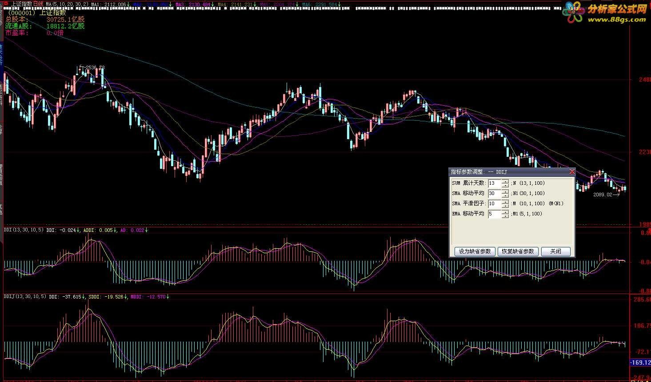Click the 市盈率 0.0倍 line
651x382 pixels.
coord(34,32)
